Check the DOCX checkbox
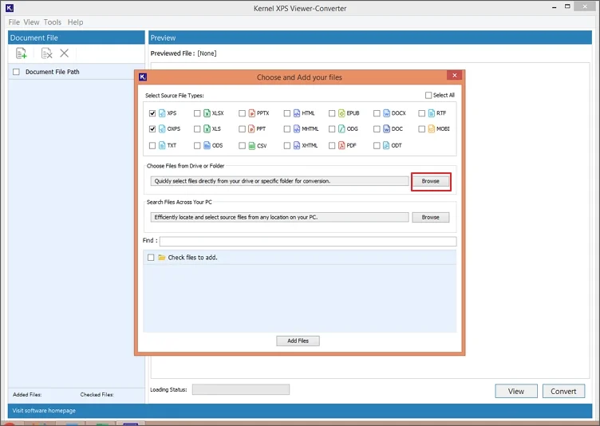 click(377, 113)
